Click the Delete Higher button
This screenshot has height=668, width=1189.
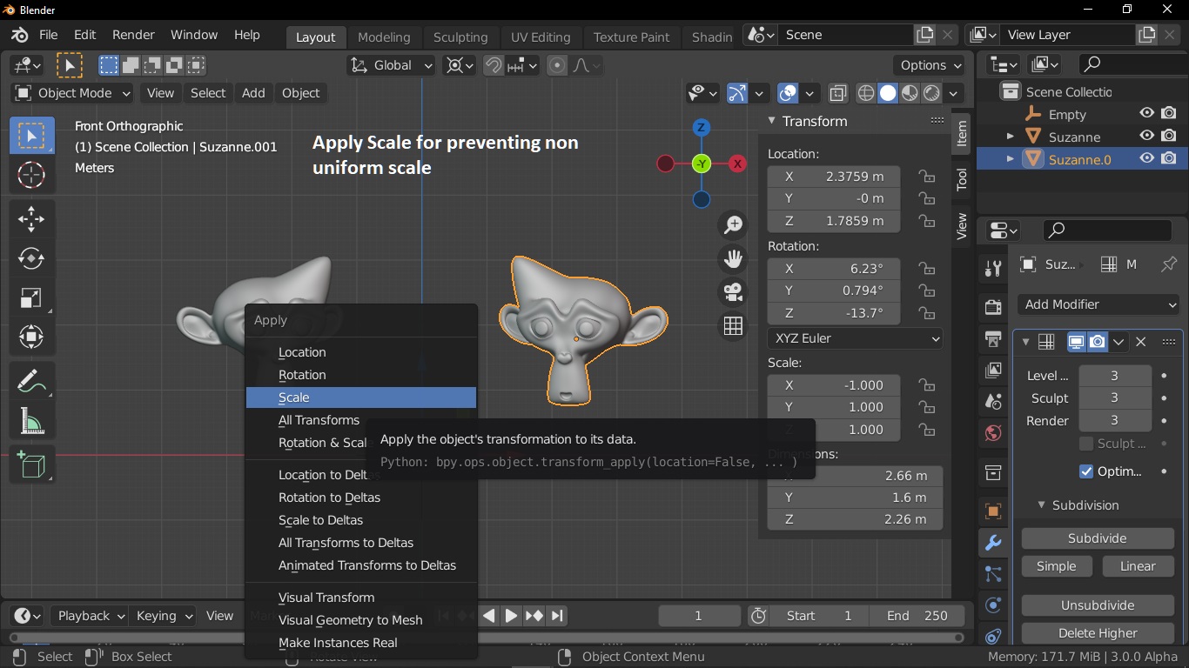1097,633
